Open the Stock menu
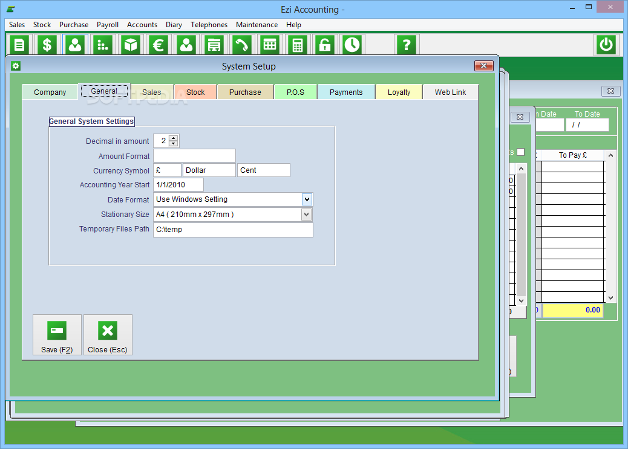The width and height of the screenshot is (628, 449). [x=42, y=25]
